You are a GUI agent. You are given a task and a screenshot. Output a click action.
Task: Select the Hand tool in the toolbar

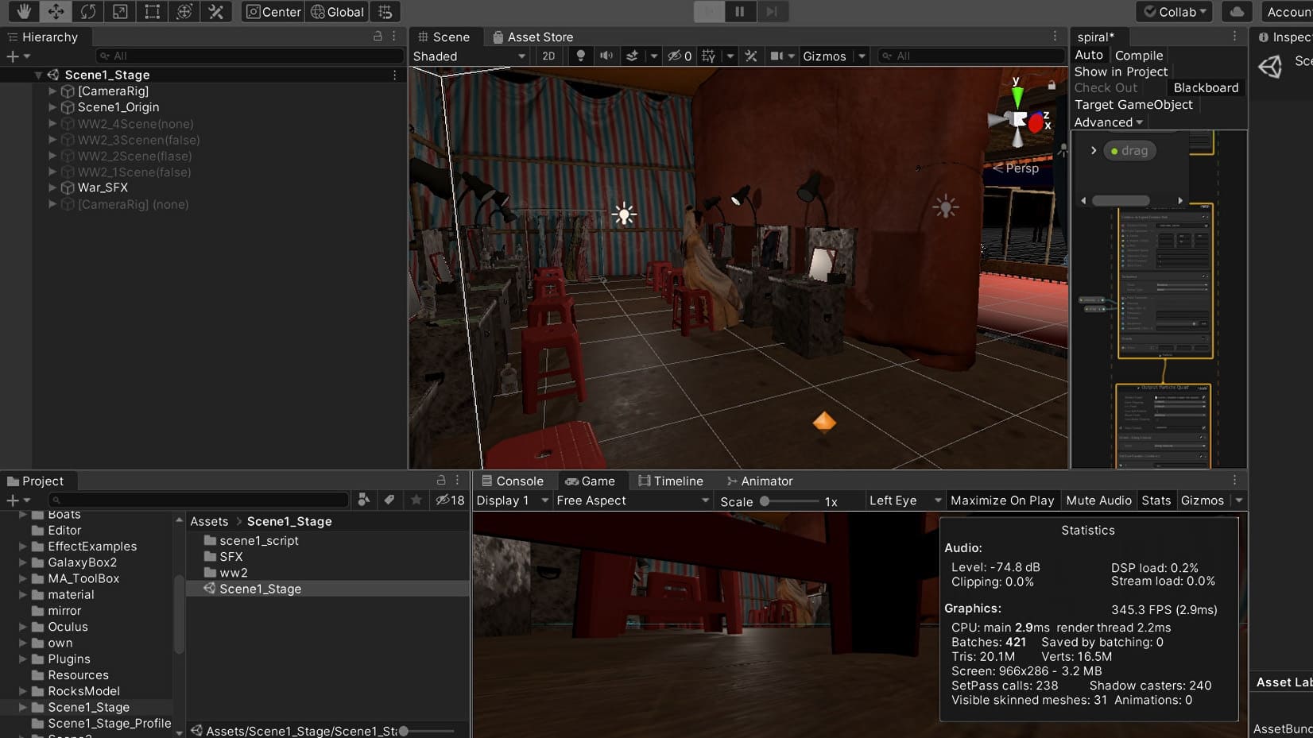point(24,11)
